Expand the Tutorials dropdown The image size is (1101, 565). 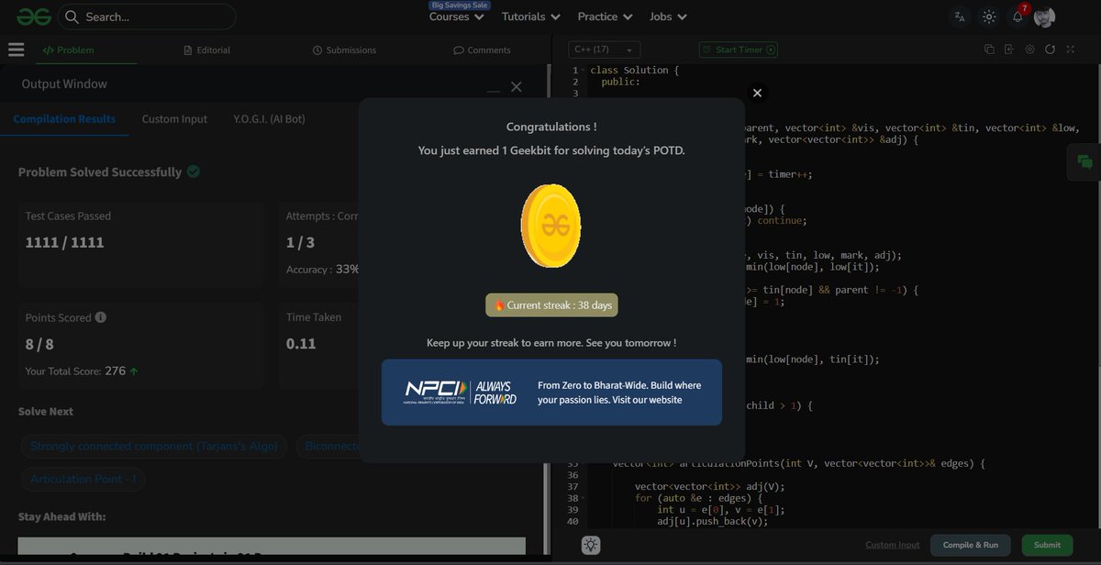(x=530, y=17)
